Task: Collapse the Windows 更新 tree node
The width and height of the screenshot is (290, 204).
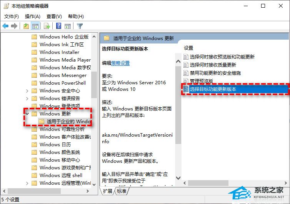Action: 27,114
